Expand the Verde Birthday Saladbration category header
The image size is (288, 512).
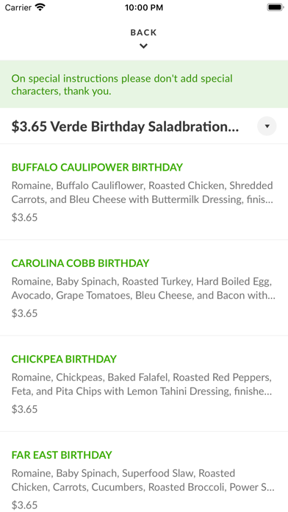(144, 126)
